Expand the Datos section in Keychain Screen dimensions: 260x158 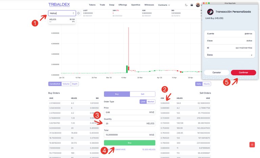[x=230, y=55]
